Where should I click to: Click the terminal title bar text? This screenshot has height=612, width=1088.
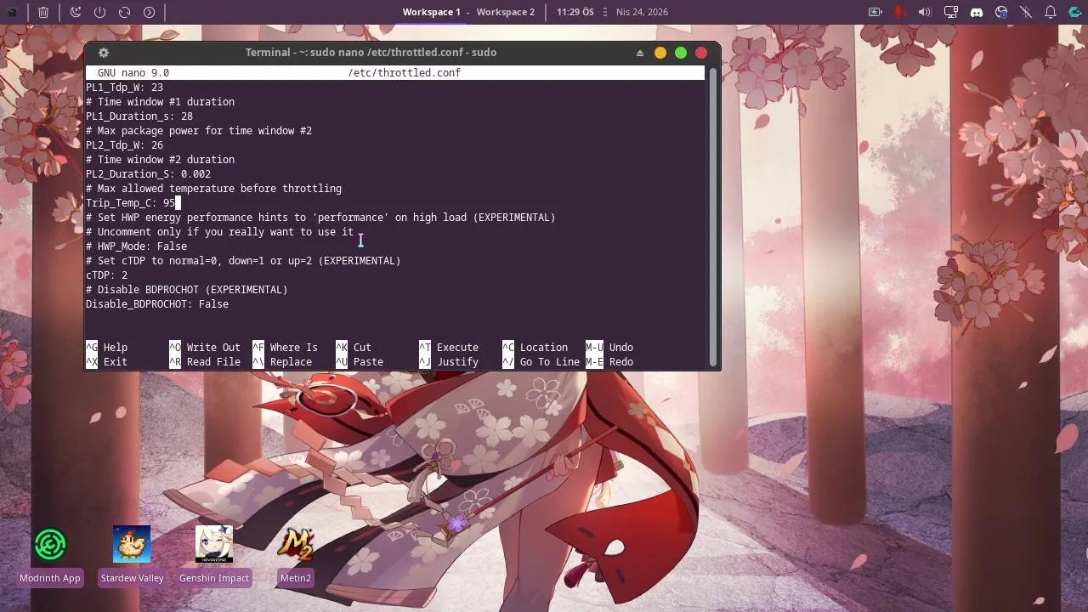click(371, 53)
